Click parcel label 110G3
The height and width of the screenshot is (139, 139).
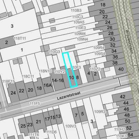point(54,52)
